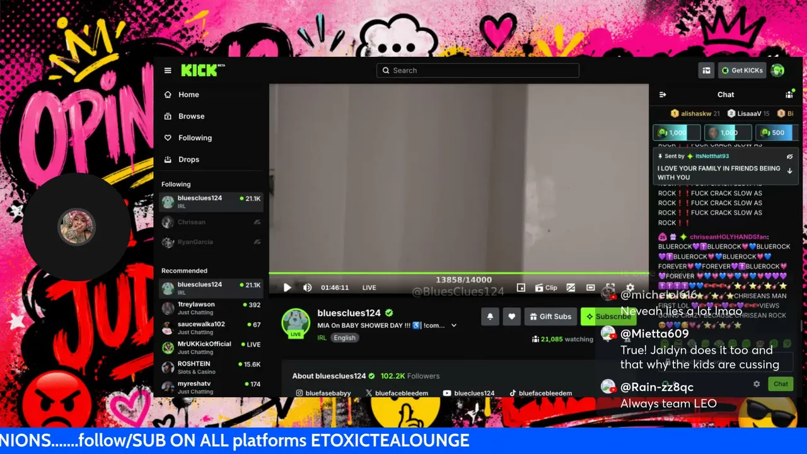Open the blueclues124 YouTube link

tap(468, 393)
